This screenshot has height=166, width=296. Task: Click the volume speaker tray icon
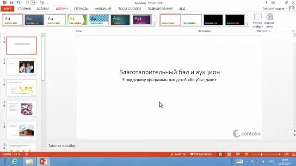(x=264, y=161)
